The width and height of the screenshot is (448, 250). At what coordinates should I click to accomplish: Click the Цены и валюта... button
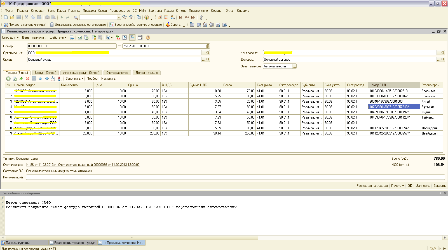(34, 37)
